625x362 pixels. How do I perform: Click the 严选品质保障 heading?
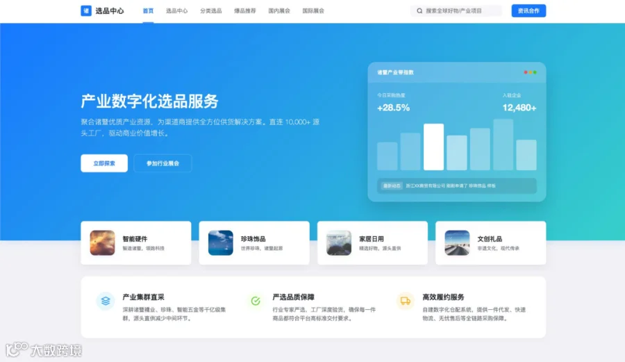click(x=293, y=297)
